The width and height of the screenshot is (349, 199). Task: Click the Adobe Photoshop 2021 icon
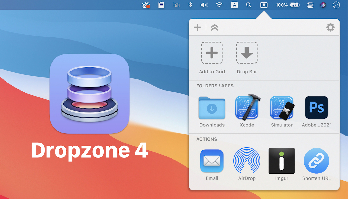pyautogui.click(x=316, y=107)
